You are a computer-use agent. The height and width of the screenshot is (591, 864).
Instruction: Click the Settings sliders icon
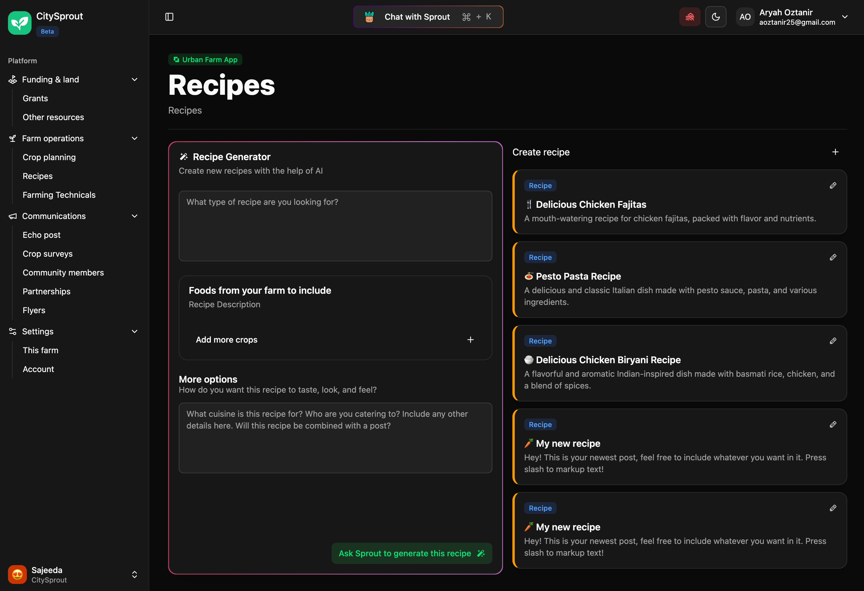point(13,331)
